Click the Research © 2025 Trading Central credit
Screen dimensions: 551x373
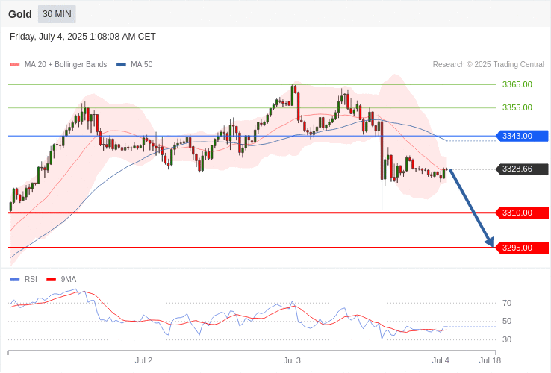(x=488, y=65)
